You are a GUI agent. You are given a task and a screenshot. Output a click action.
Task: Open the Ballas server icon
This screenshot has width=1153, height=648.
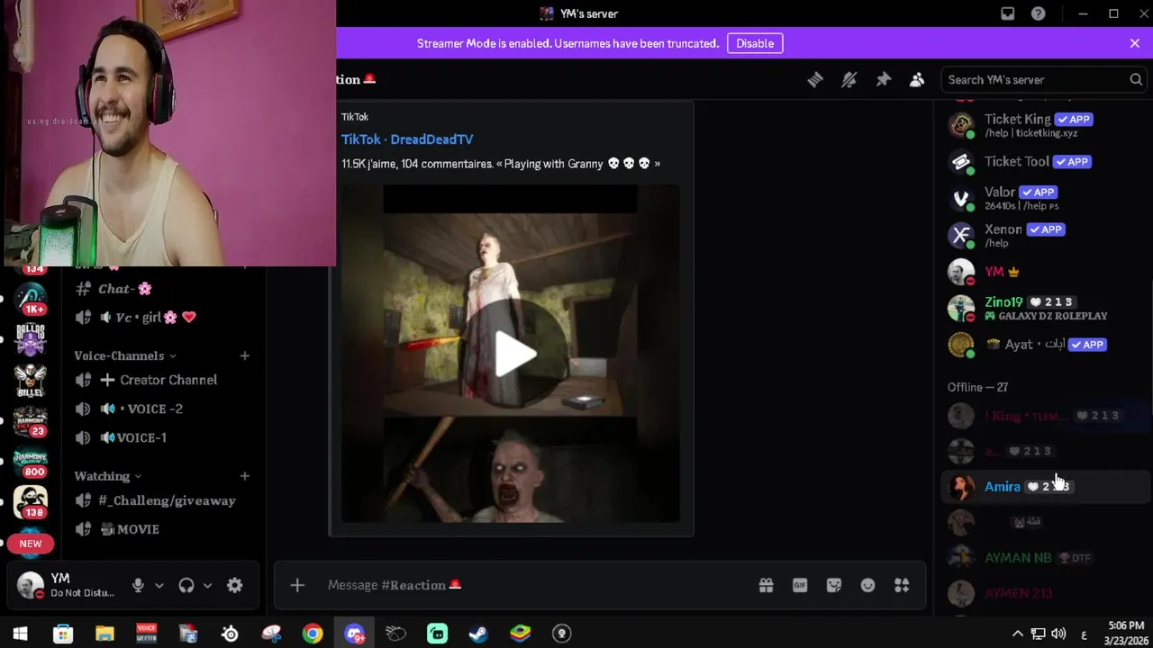pos(31,339)
